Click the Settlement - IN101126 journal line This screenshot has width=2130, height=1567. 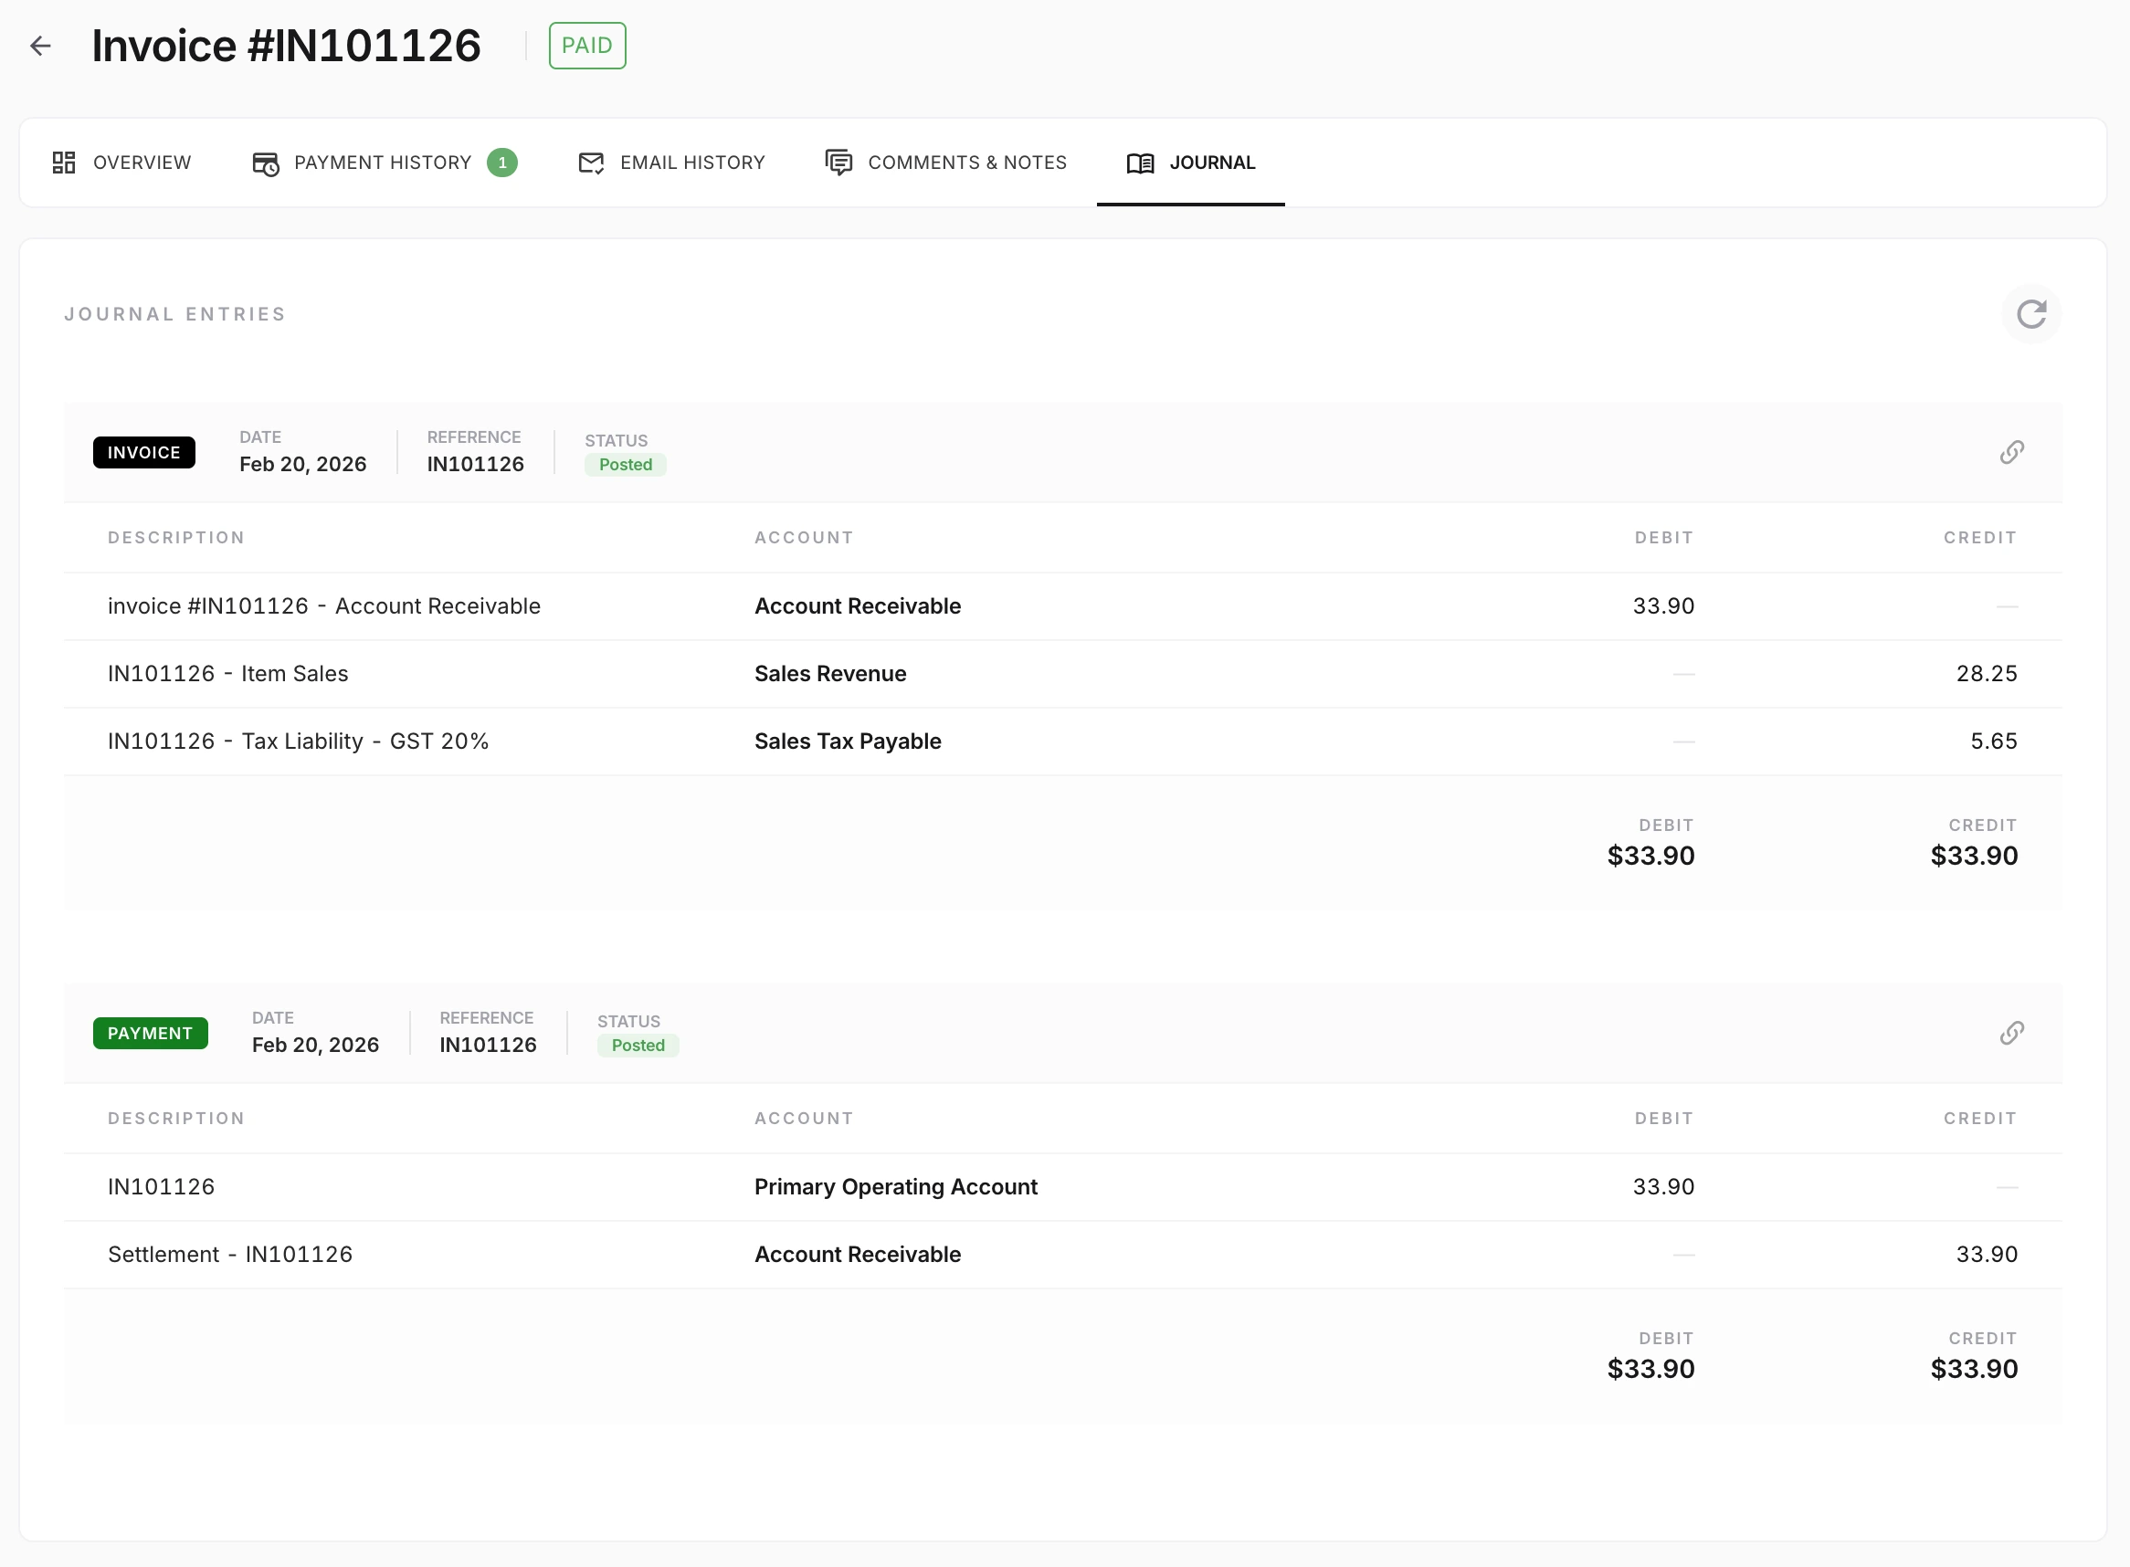229,1254
